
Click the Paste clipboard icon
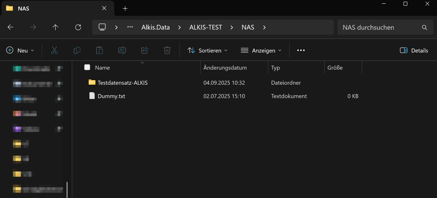click(100, 50)
